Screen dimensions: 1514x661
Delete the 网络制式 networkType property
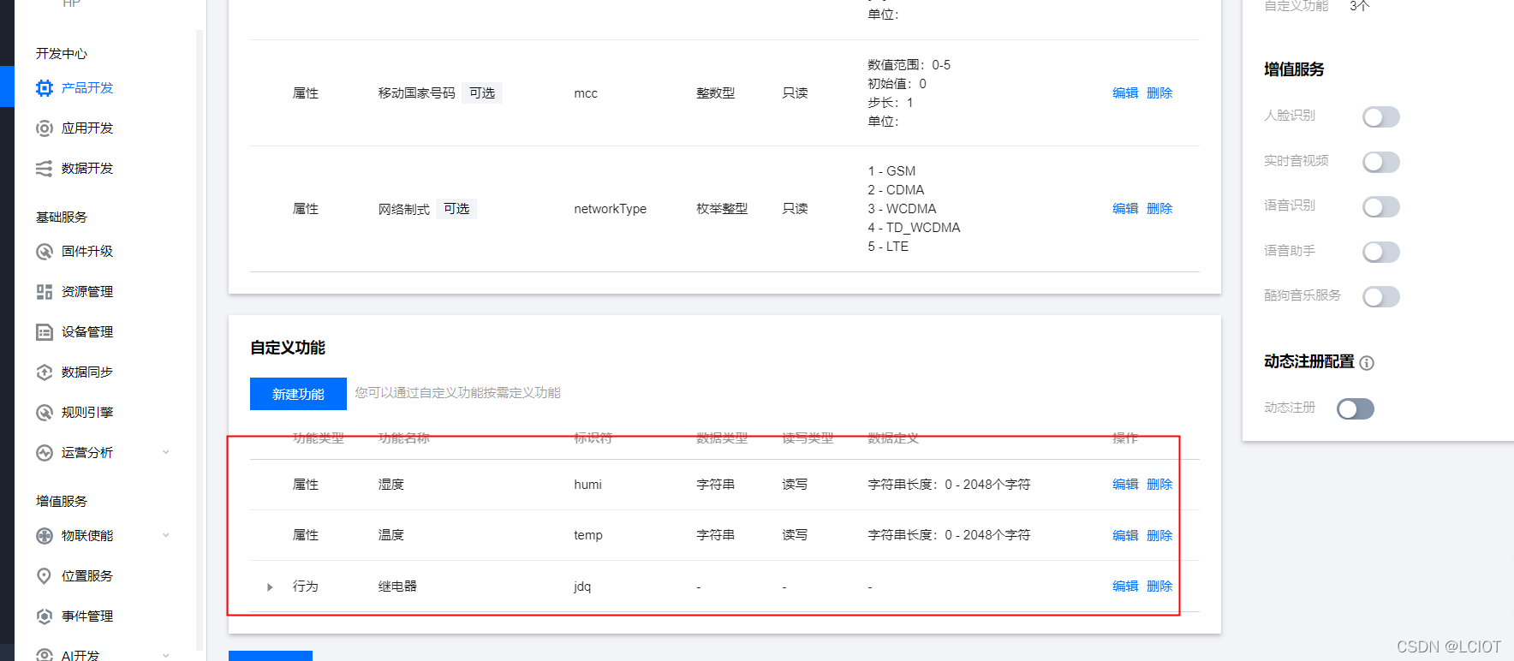pyautogui.click(x=1159, y=209)
